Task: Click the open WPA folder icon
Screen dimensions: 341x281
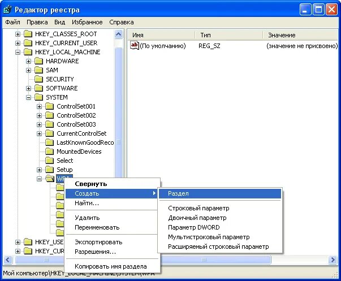Action: [x=50, y=179]
